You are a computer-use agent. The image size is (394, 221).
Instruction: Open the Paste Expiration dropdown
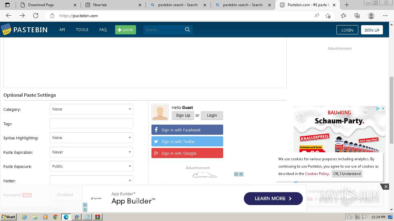[91, 152]
